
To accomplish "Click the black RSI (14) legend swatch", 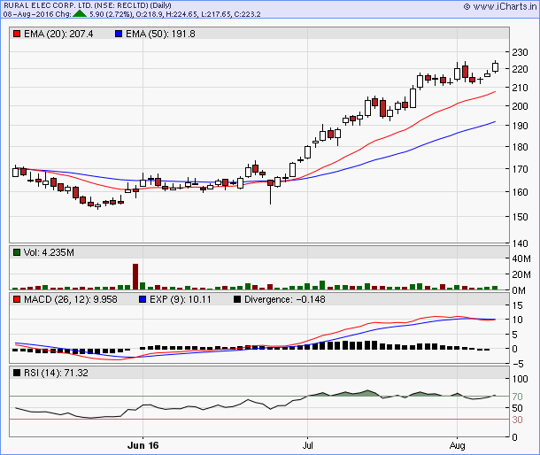I will (17, 373).
